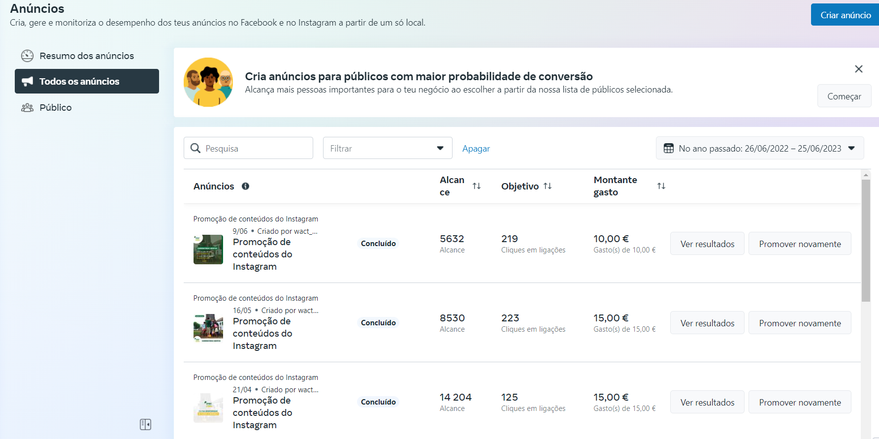Click scrollbar up arrow of ads list
879x439 pixels.
click(866, 175)
